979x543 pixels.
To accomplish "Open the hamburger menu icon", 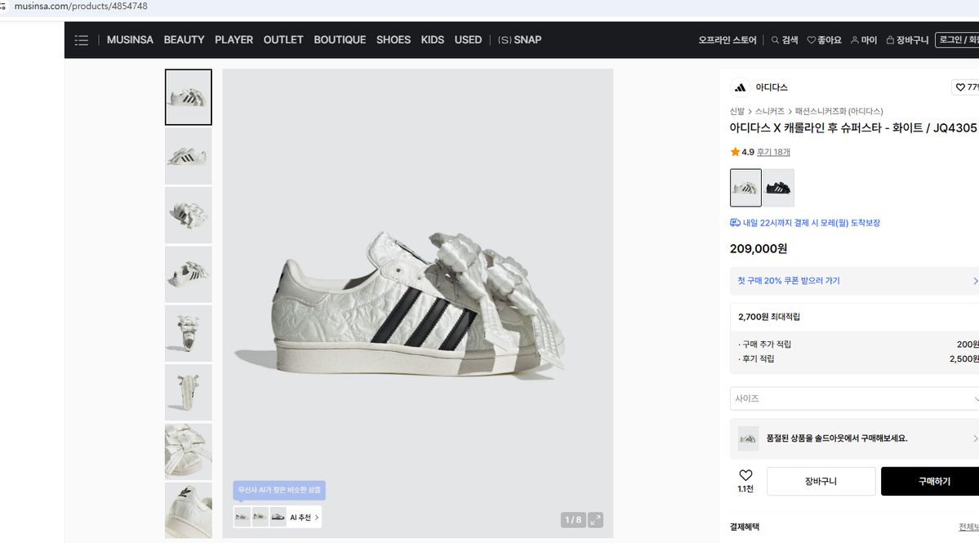I will [82, 40].
